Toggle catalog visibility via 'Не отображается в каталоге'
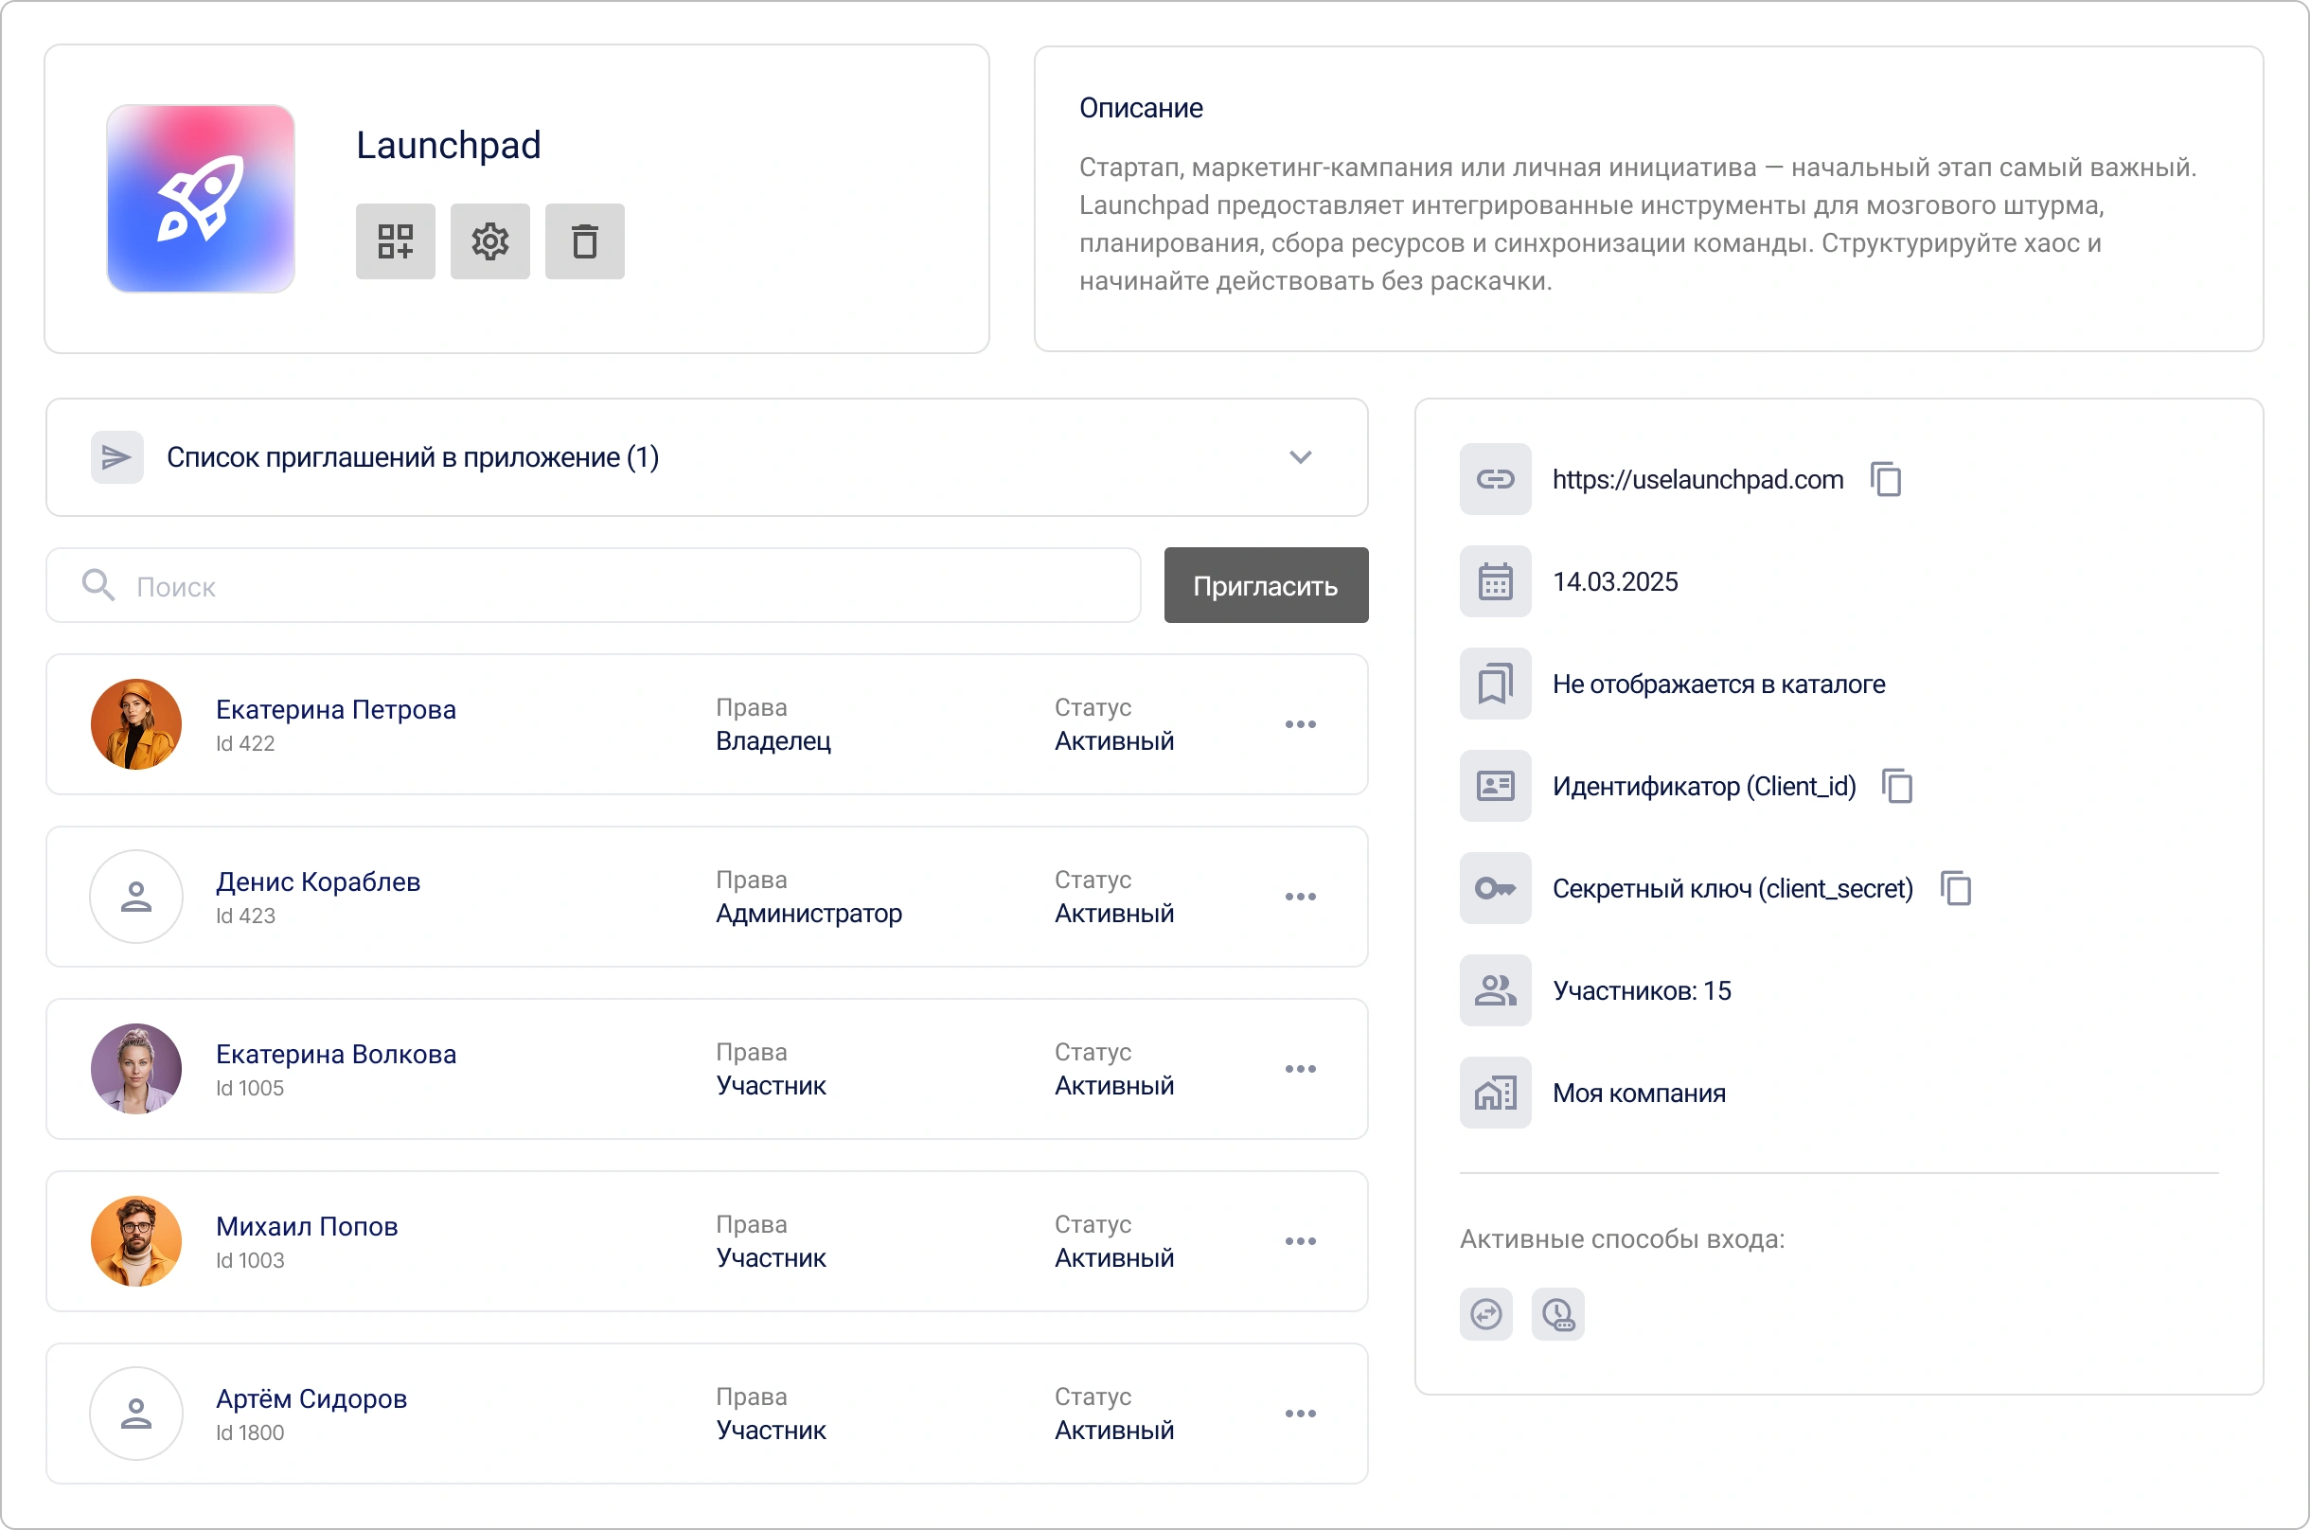Image resolution: width=2310 pixels, height=1530 pixels. coord(1718,683)
